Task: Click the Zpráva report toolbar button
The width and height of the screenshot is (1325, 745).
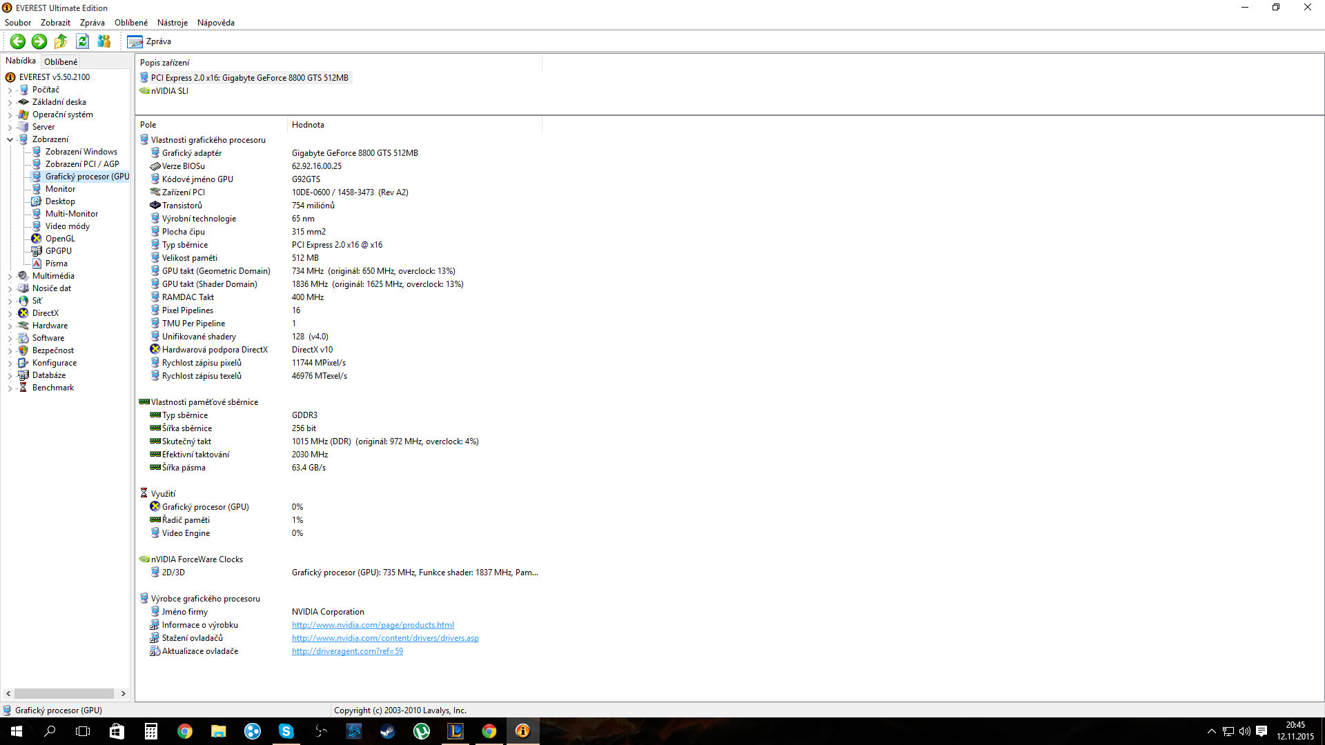Action: (x=150, y=41)
